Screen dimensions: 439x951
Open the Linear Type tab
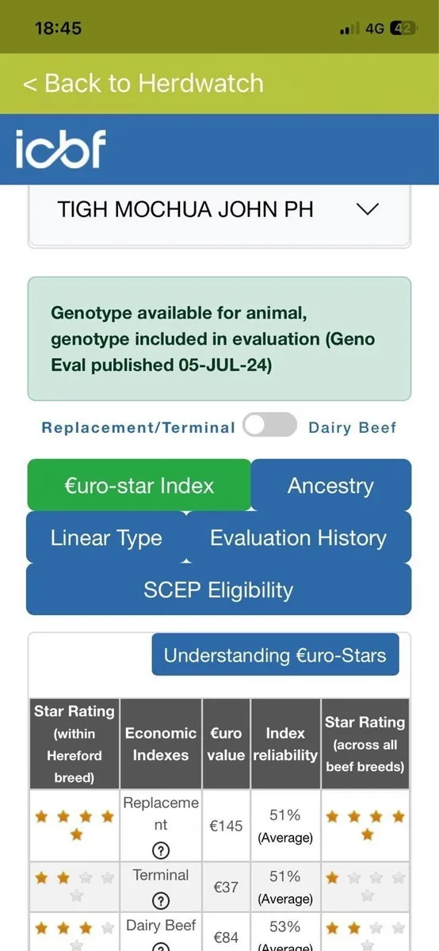[106, 537]
